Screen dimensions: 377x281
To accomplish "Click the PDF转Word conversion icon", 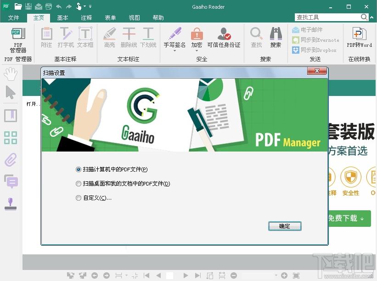I will pyautogui.click(x=359, y=34).
